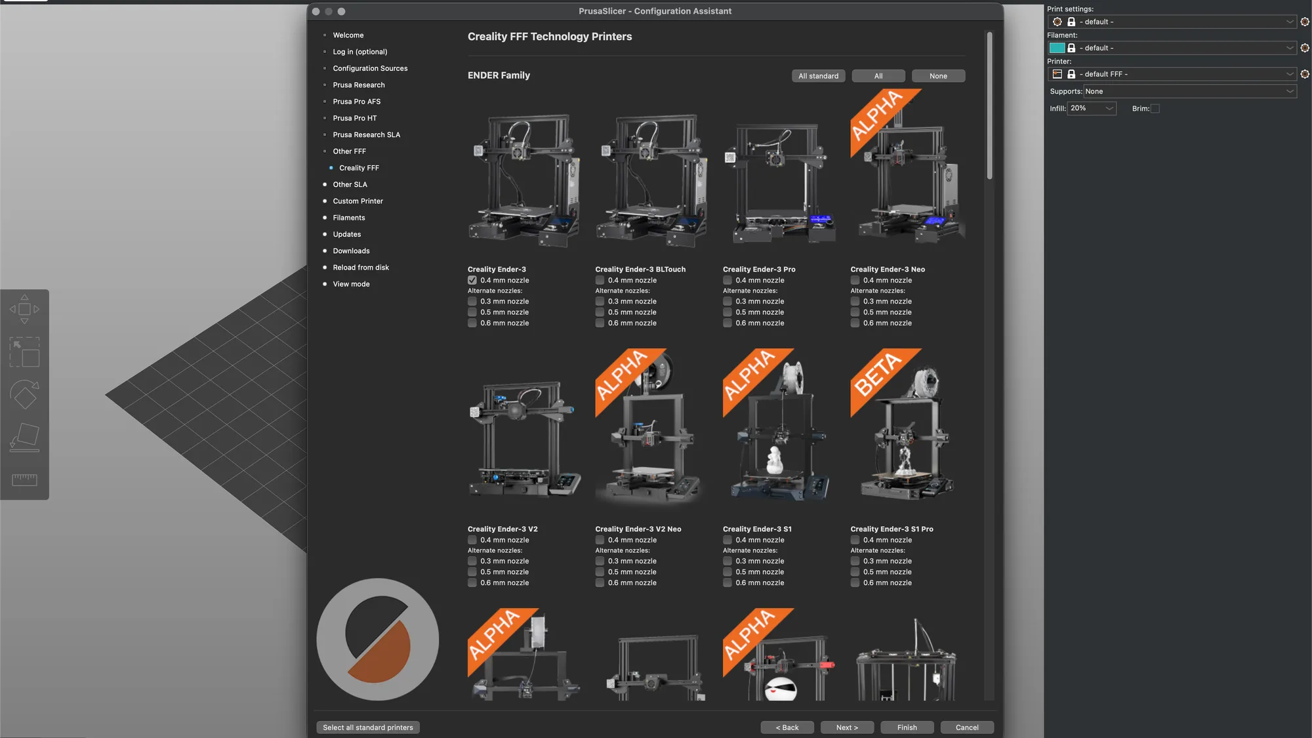This screenshot has width=1312, height=738.
Task: Open filament preset edit gear icon
Action: (x=1305, y=48)
